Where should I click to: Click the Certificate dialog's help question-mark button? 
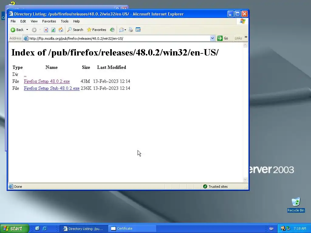point(117,8)
